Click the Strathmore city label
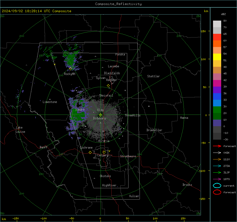Image resolution: width=237 pixels, height=222 pixels. 128,156
